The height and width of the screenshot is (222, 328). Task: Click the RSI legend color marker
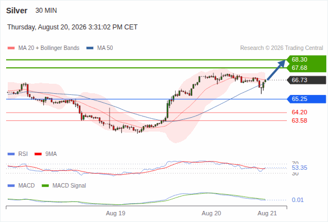coord(11,154)
